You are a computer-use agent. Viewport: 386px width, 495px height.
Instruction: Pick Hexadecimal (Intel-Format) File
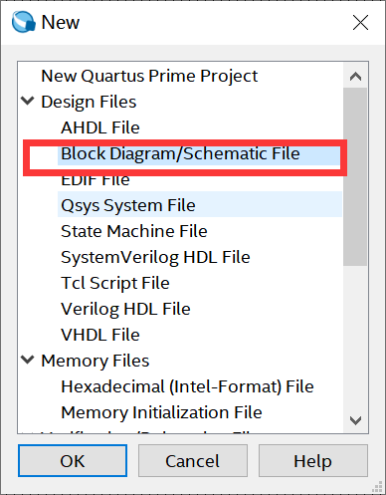(x=187, y=386)
